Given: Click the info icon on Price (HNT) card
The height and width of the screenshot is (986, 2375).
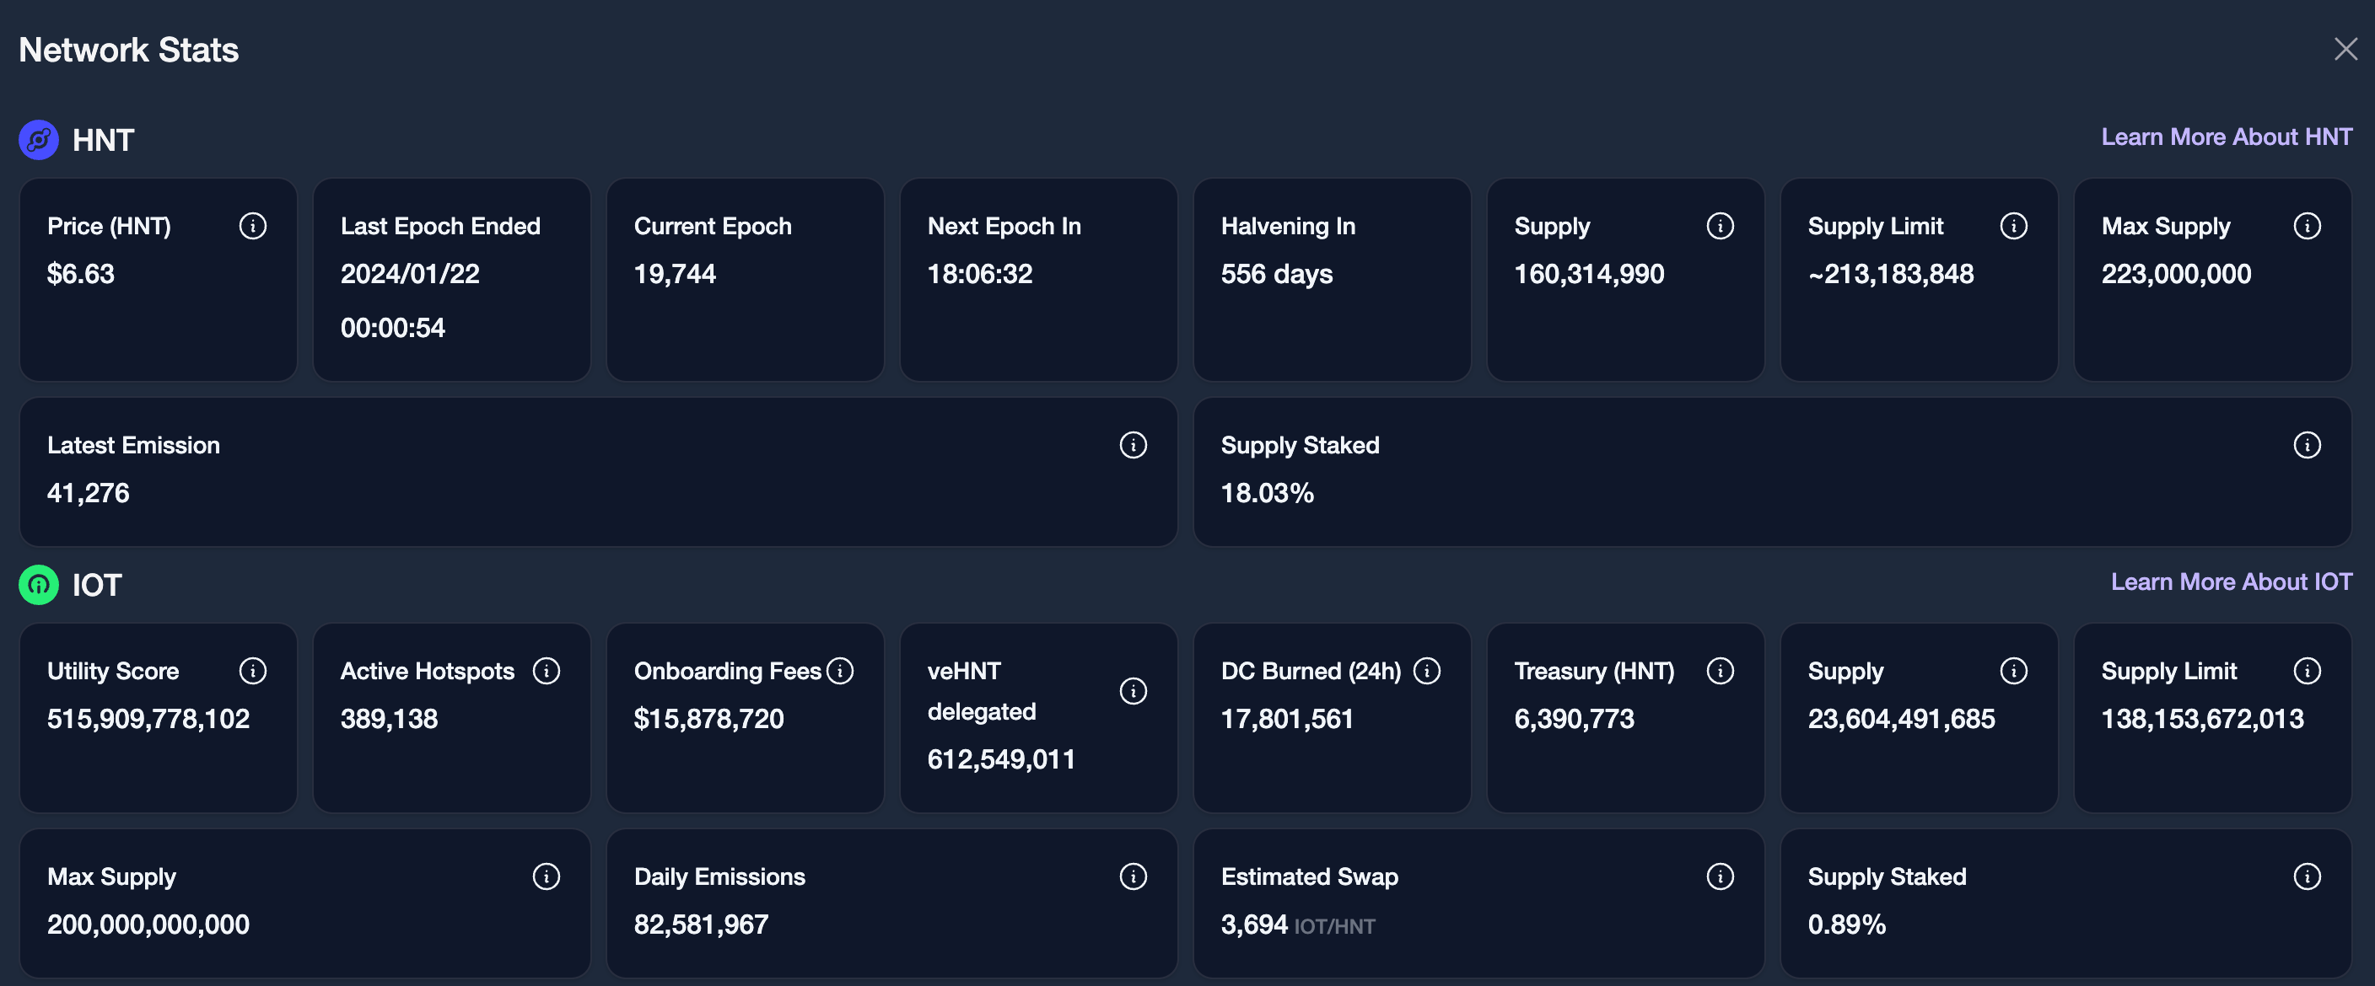Looking at the screenshot, I should pyautogui.click(x=253, y=226).
